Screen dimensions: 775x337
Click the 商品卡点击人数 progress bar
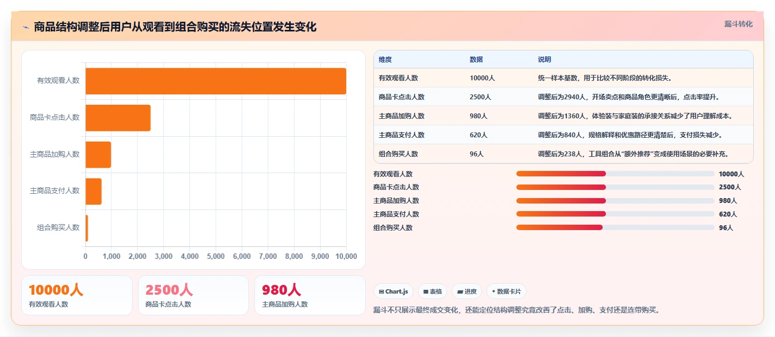tap(615, 187)
